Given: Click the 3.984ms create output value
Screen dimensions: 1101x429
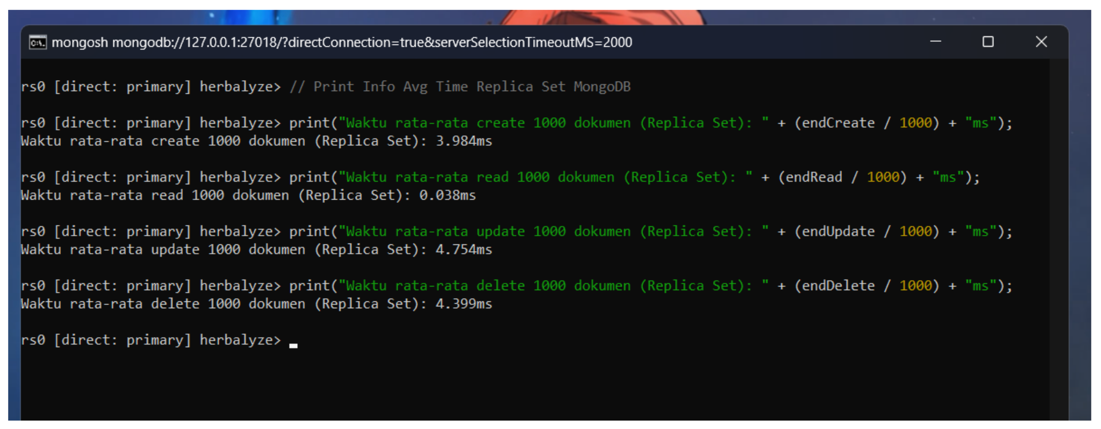Looking at the screenshot, I should tap(464, 141).
